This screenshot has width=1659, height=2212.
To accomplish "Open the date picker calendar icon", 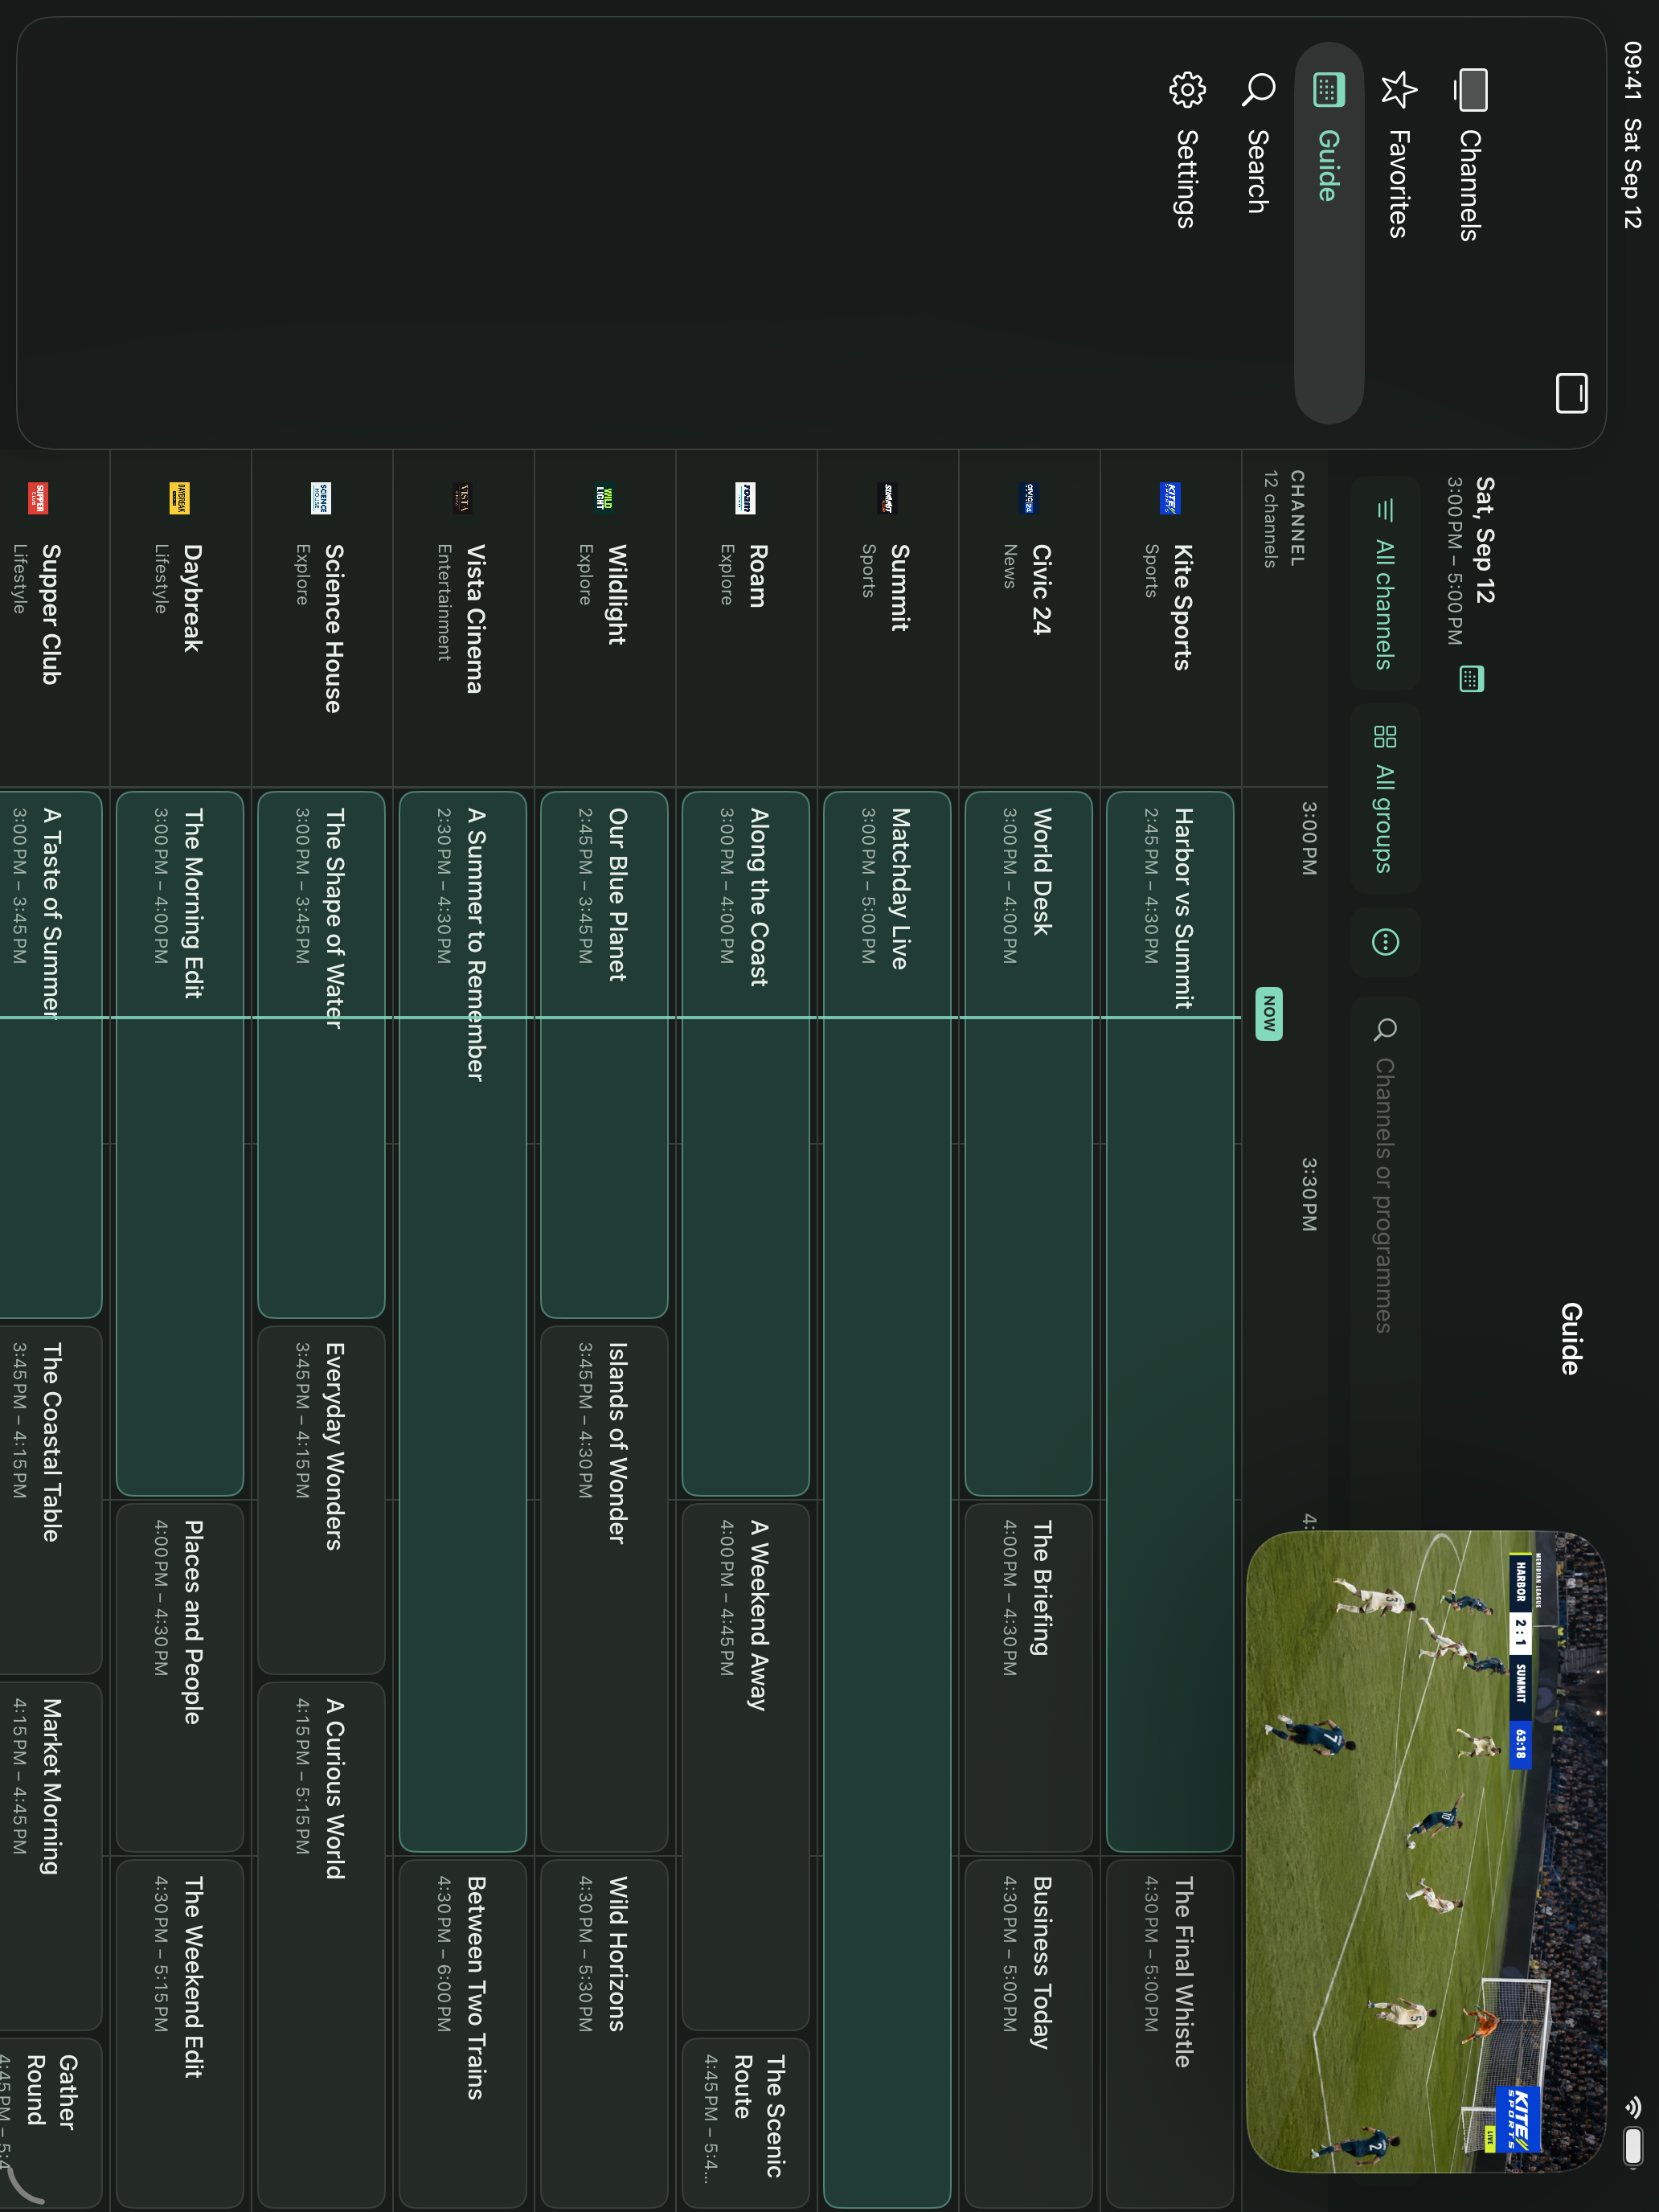I will click(1470, 679).
